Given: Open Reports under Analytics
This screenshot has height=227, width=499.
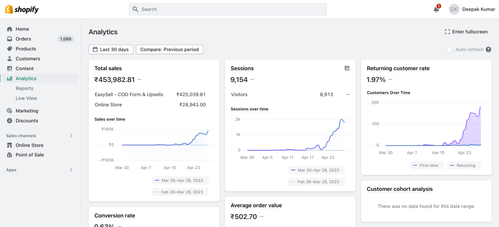Looking at the screenshot, I should [24, 88].
